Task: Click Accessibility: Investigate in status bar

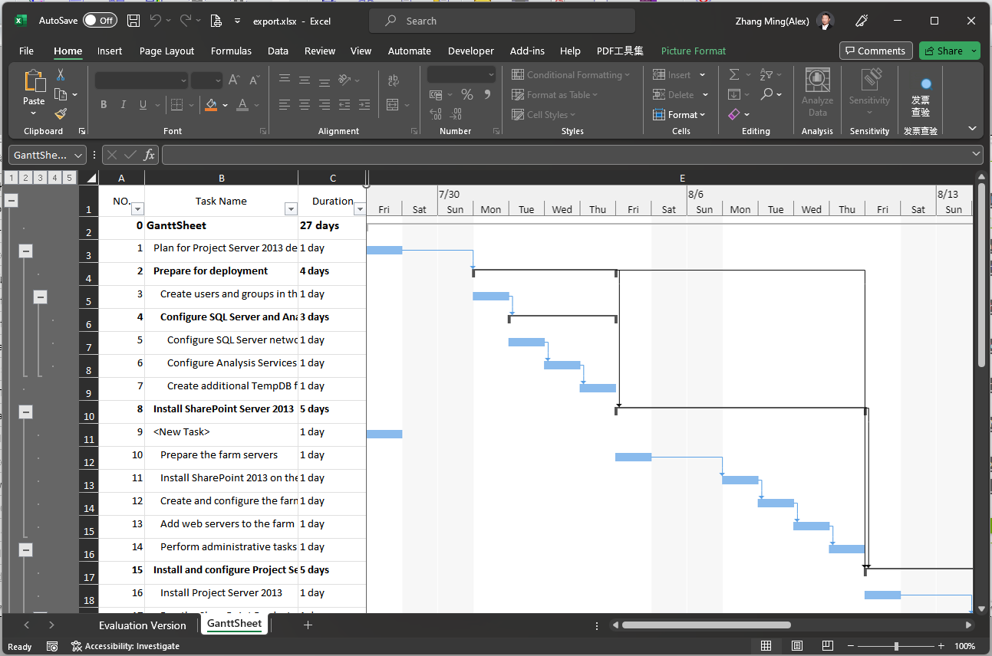Action: (x=125, y=646)
